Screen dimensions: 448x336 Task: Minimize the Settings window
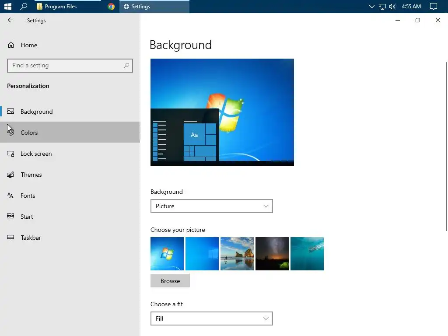click(397, 20)
